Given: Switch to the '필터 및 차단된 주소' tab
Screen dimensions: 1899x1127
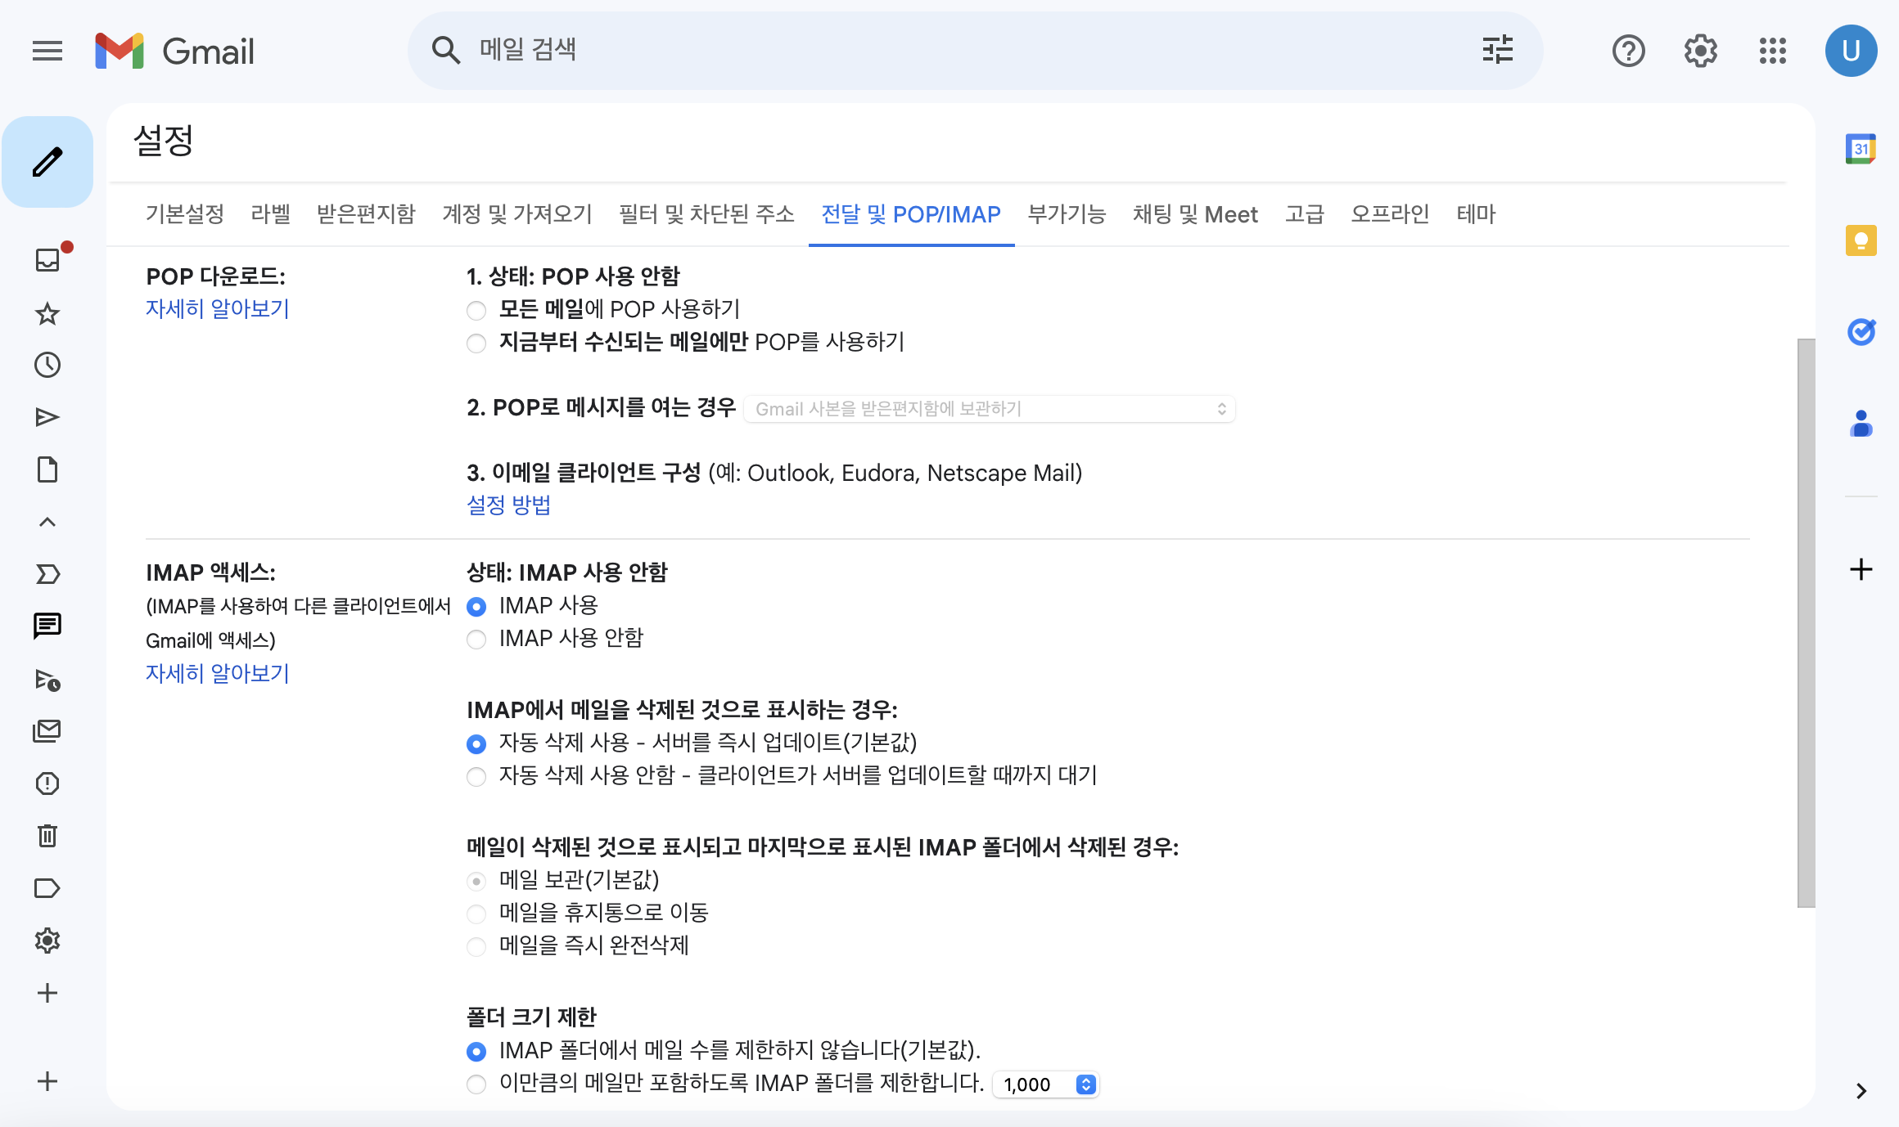Looking at the screenshot, I should point(706,214).
